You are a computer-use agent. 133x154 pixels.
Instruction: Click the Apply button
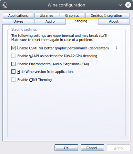118,148
